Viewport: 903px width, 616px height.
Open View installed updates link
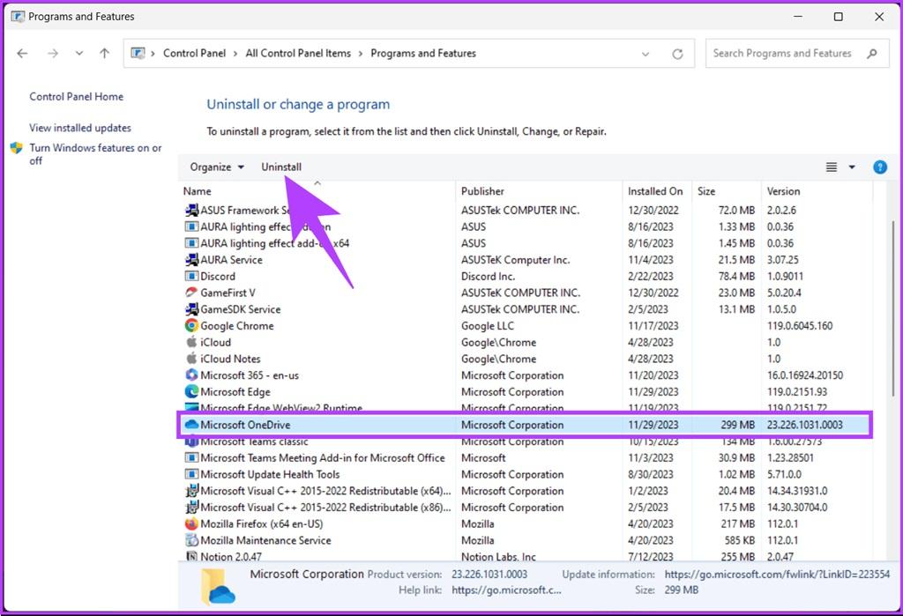coord(80,128)
